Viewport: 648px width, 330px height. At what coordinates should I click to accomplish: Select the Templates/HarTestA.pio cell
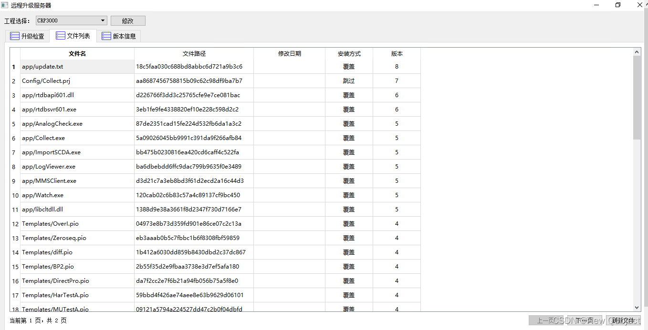tap(77, 295)
